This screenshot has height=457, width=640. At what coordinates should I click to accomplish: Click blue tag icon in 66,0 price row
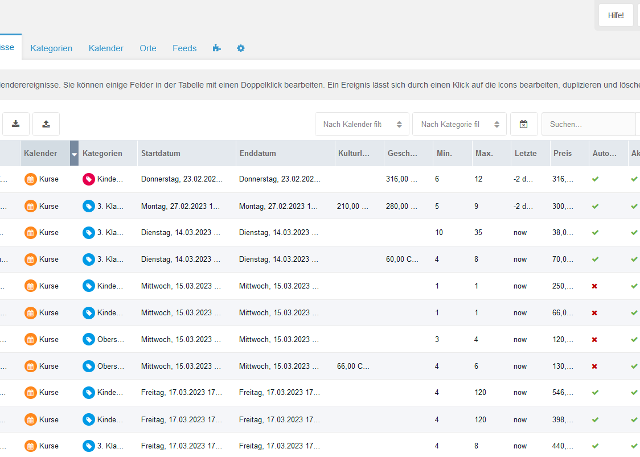pyautogui.click(x=89, y=313)
